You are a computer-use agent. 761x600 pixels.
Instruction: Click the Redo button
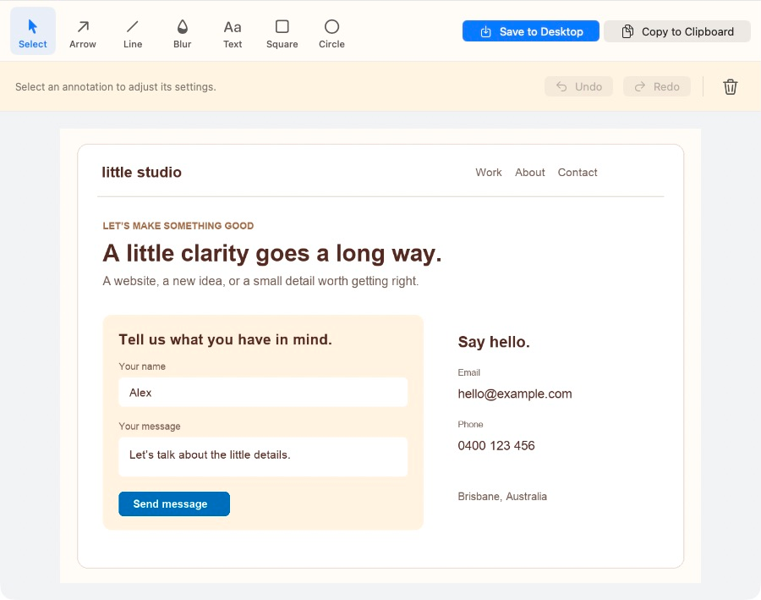pyautogui.click(x=657, y=86)
